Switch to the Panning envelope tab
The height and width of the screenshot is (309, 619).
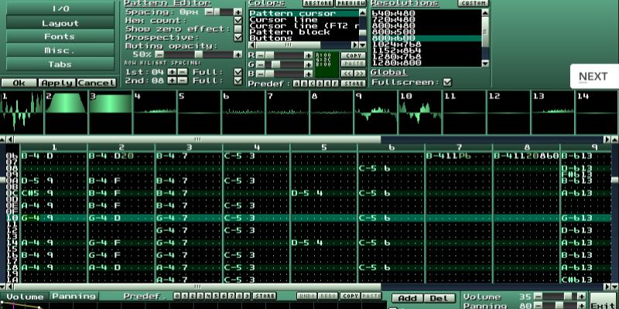(74, 296)
